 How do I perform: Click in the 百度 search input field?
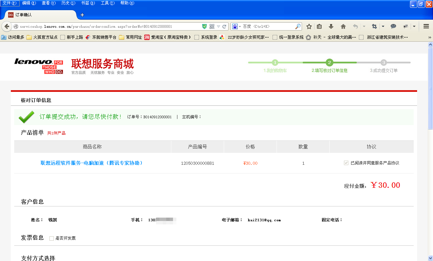(268, 26)
